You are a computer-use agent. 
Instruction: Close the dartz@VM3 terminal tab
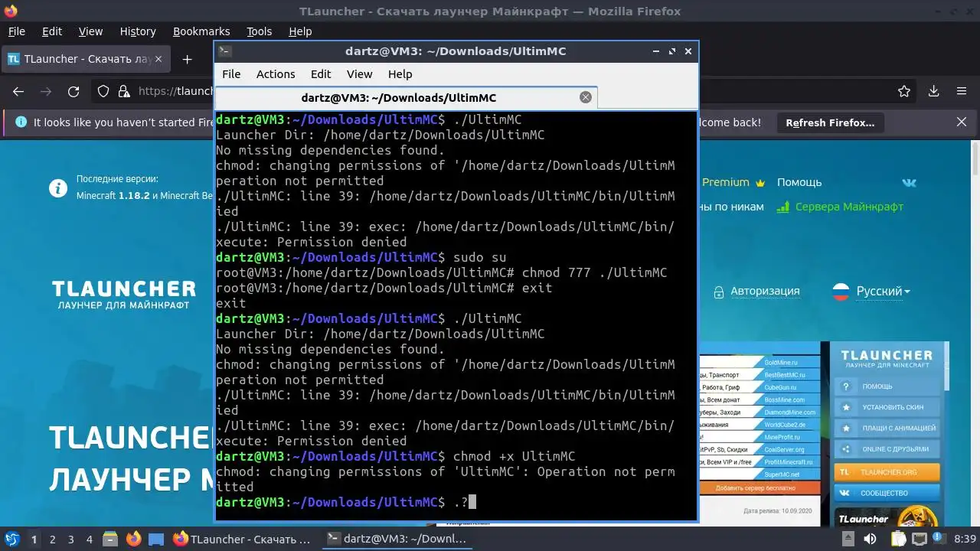point(586,97)
